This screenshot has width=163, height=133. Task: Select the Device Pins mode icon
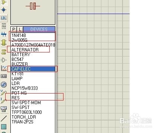click(x=4, y=60)
